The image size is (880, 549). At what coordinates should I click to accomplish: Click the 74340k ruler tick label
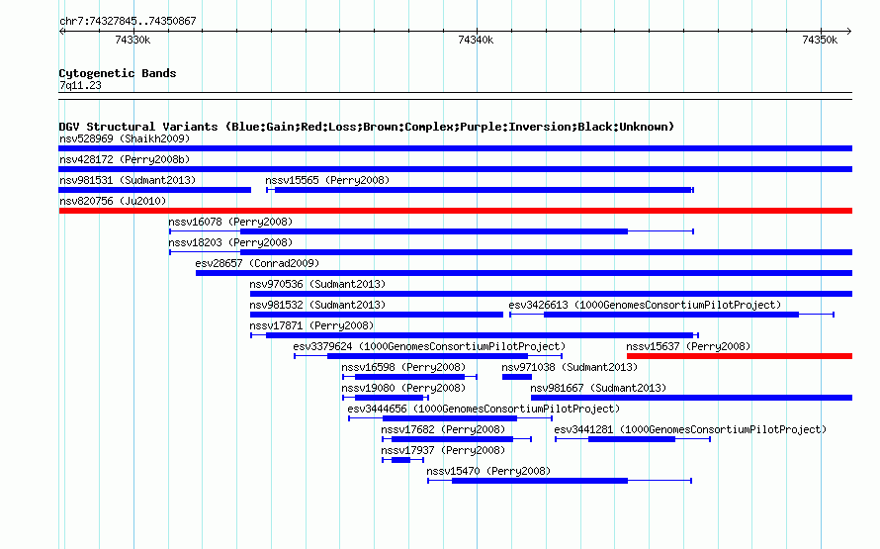coord(476,40)
